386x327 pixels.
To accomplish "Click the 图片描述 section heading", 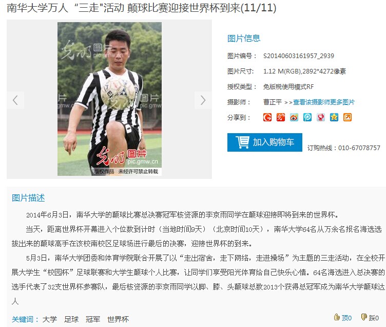I will click(x=28, y=198).
